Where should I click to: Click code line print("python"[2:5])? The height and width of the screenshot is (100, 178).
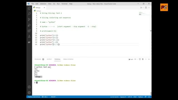49,36
